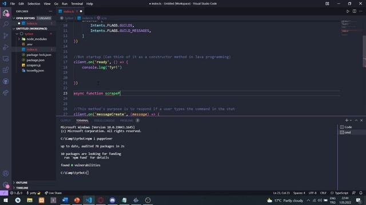
Task: Open Word from the taskbar
Action: [x=65, y=200]
